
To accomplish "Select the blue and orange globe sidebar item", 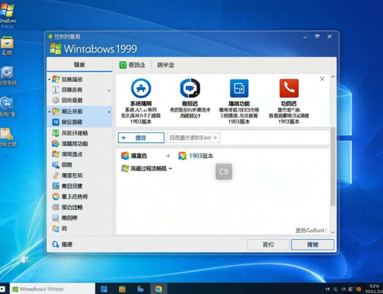I will [x=80, y=143].
